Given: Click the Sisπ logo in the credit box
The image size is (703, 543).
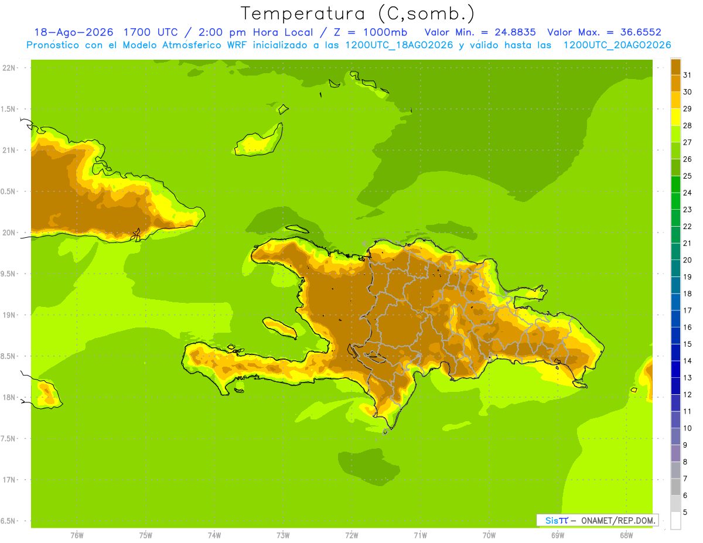Looking at the screenshot, I should 557,520.
